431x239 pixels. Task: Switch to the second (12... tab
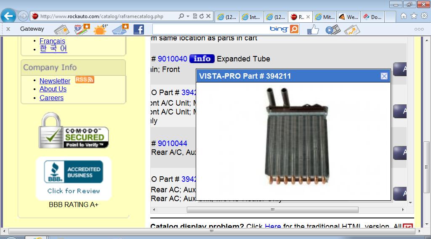276,17
